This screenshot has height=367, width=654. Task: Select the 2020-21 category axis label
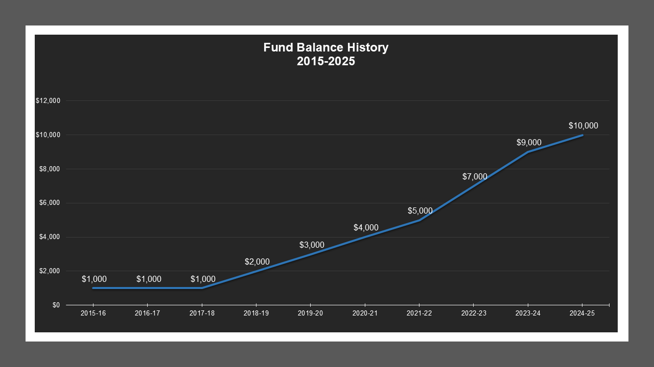[x=366, y=313]
